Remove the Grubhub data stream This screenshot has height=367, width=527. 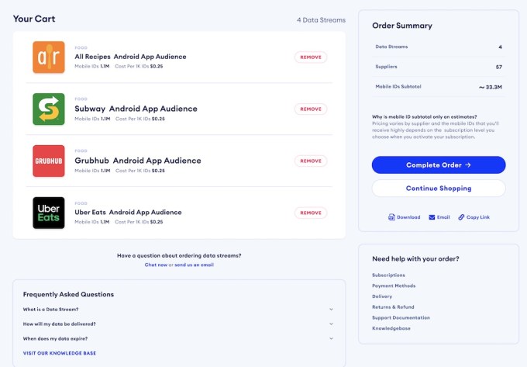(x=311, y=161)
